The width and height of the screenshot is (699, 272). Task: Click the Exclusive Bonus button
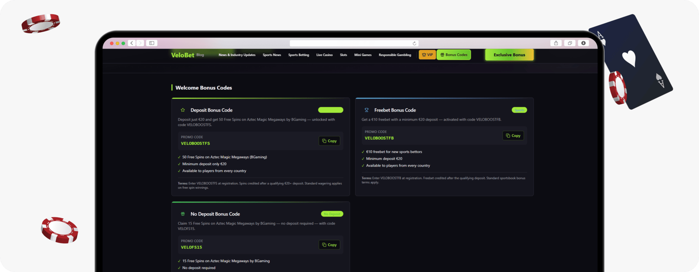(509, 55)
